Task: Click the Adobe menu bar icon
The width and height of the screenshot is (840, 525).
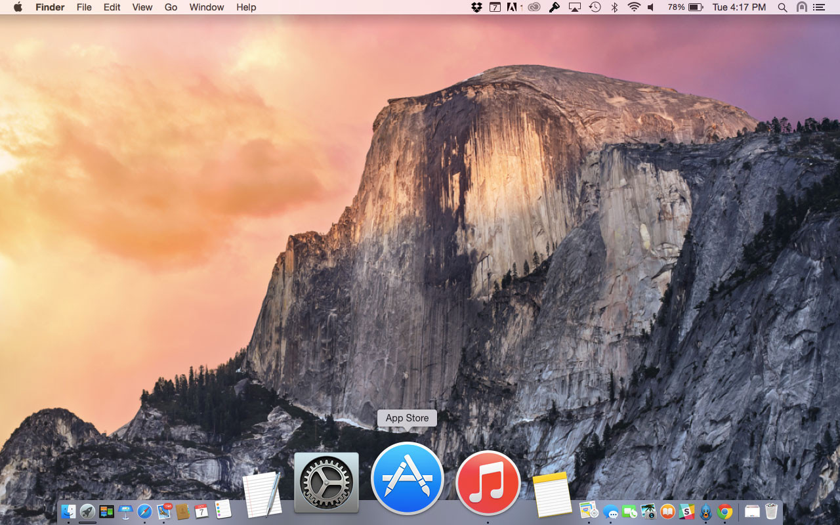Action: click(513, 7)
